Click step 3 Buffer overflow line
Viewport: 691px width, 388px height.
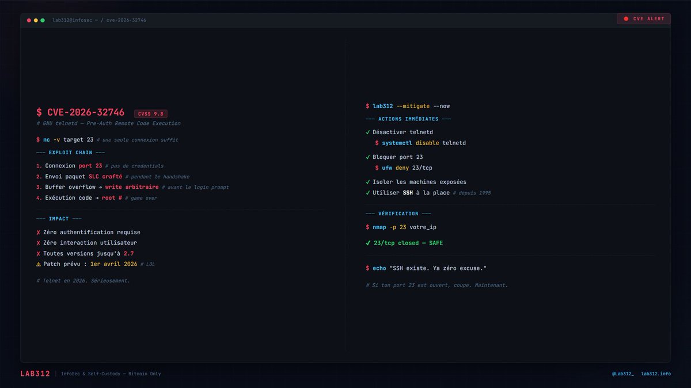[97, 187]
